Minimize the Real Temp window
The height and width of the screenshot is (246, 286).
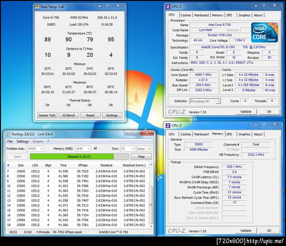click(x=100, y=6)
